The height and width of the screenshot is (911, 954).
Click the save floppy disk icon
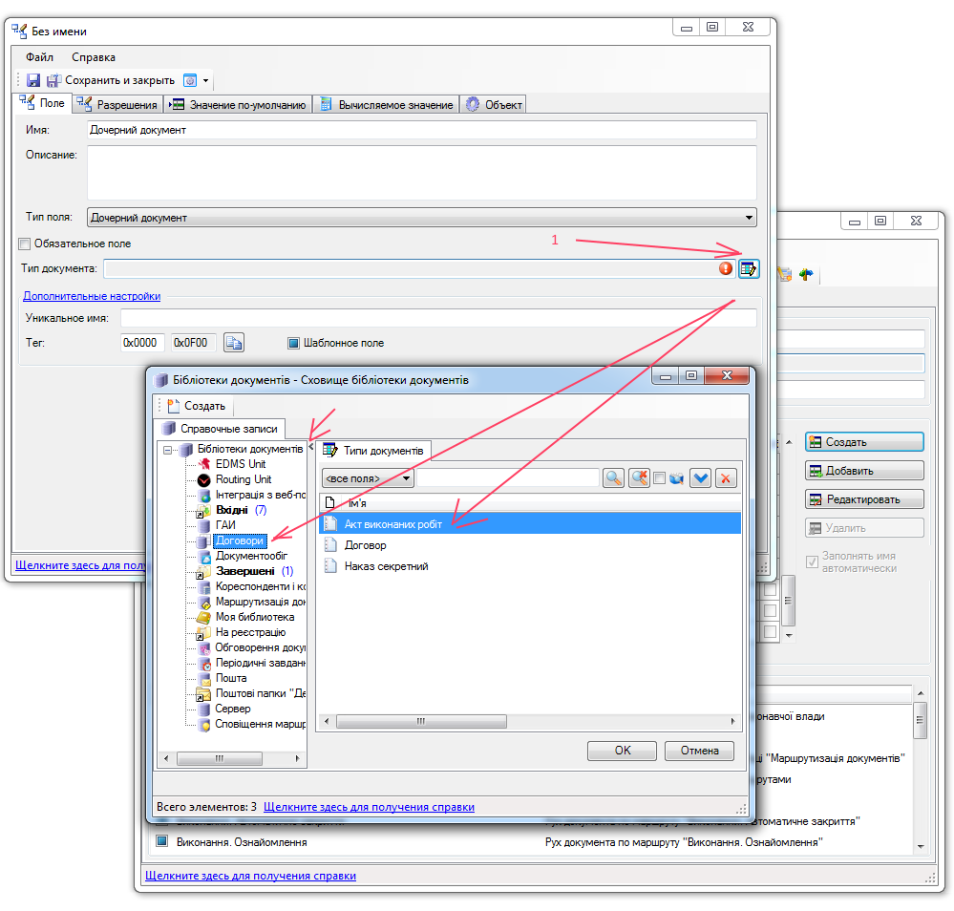[32, 81]
